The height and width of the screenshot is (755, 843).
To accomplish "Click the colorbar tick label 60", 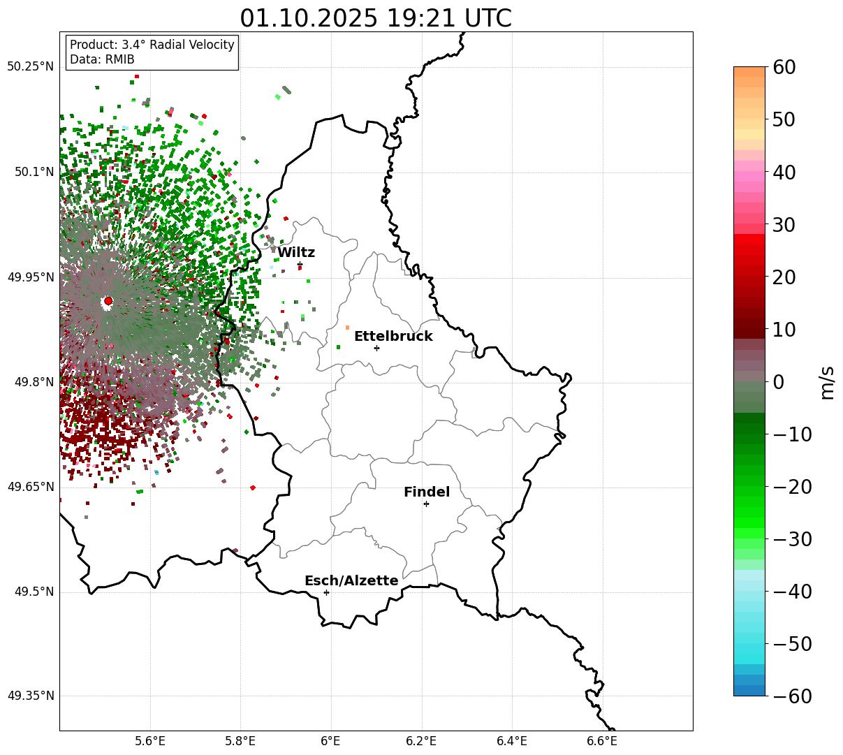I will 783,67.
